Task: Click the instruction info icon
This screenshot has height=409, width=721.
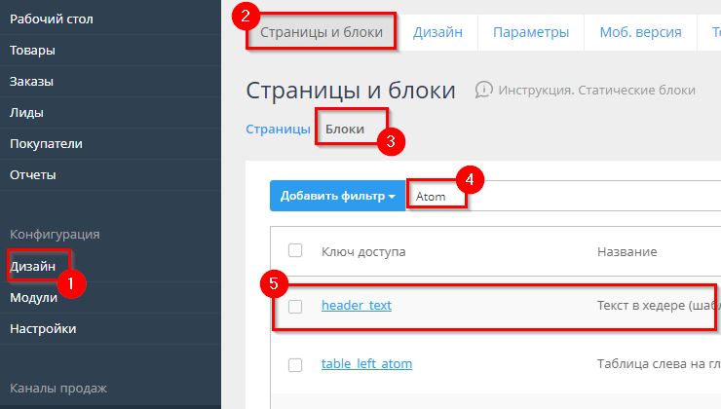Action: point(483,91)
